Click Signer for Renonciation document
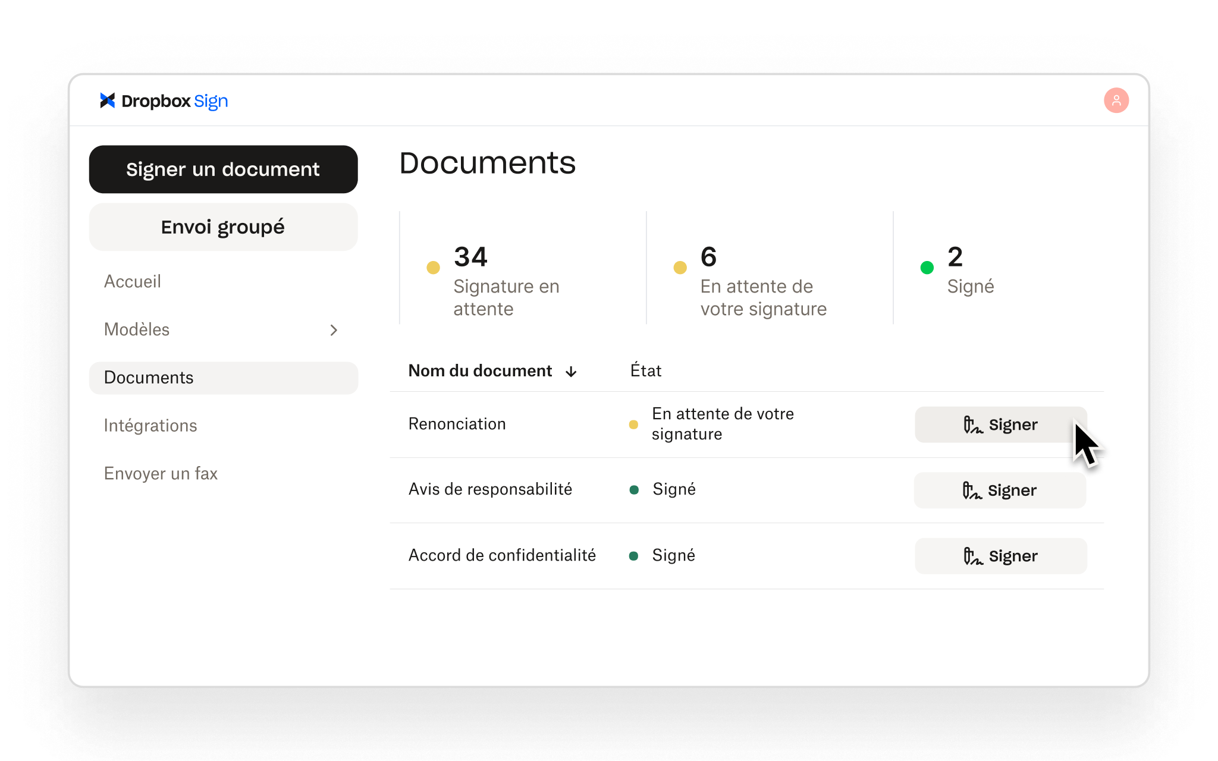Screen dimensions: 1218x761 (1001, 424)
